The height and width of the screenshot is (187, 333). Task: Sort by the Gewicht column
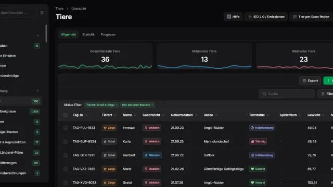pos(316,115)
